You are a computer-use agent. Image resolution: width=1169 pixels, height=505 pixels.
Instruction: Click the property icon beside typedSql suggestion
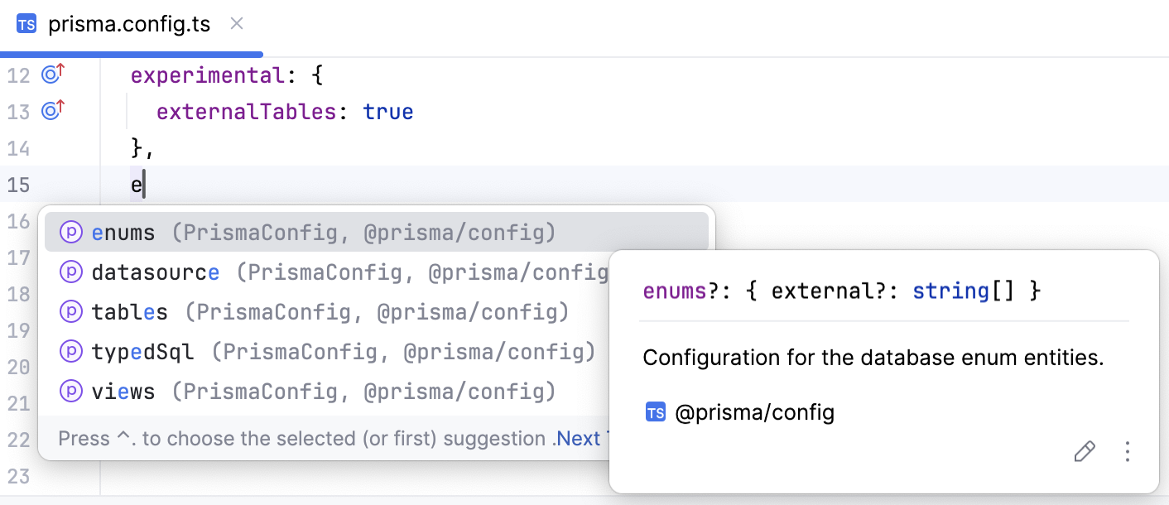pyautogui.click(x=71, y=351)
